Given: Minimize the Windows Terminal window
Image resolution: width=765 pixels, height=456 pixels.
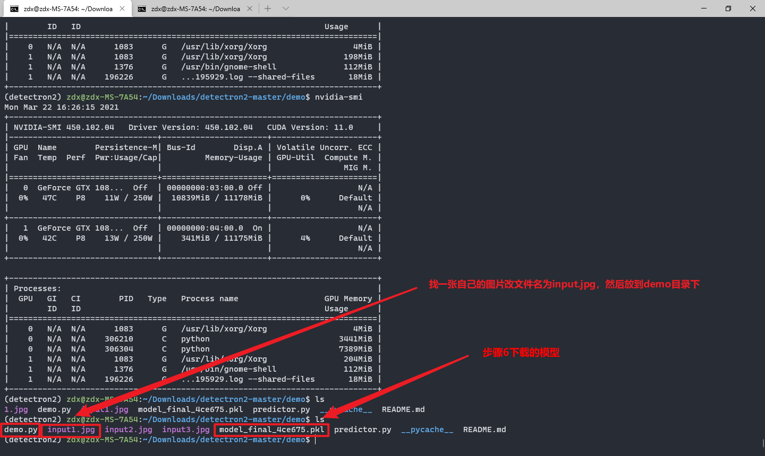Looking at the screenshot, I should point(703,8).
